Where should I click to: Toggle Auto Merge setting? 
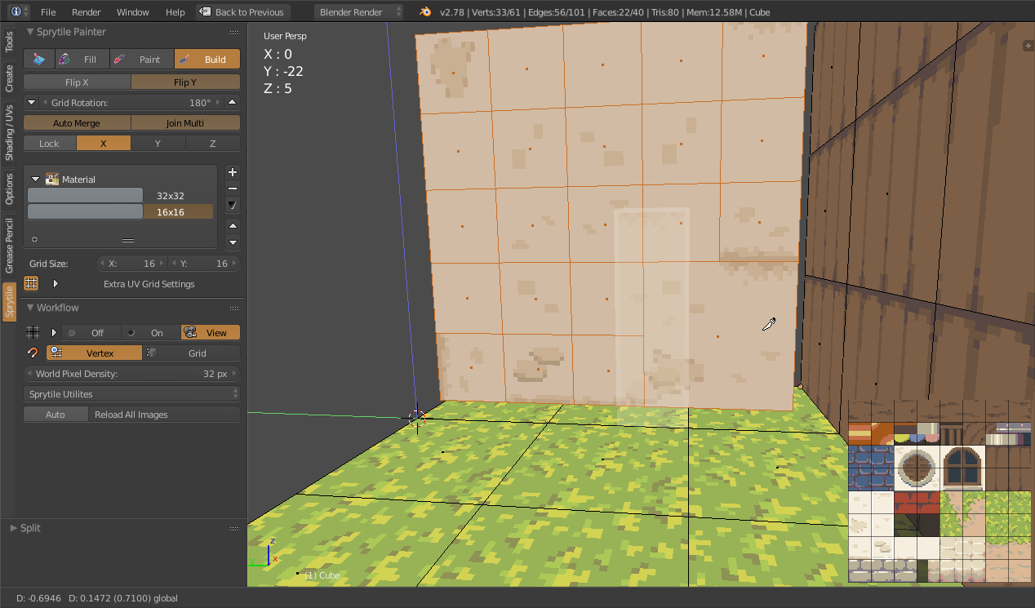click(x=77, y=123)
